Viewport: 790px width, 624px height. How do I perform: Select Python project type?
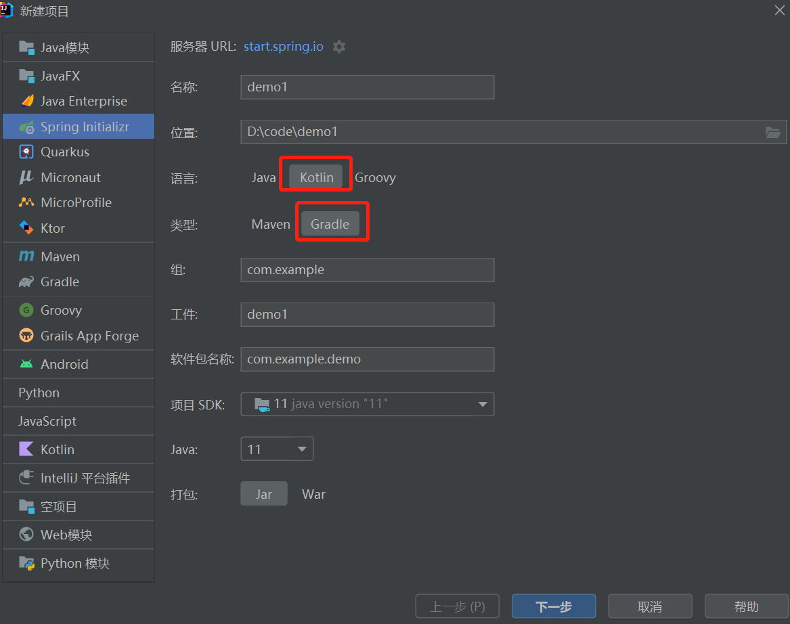pos(79,393)
